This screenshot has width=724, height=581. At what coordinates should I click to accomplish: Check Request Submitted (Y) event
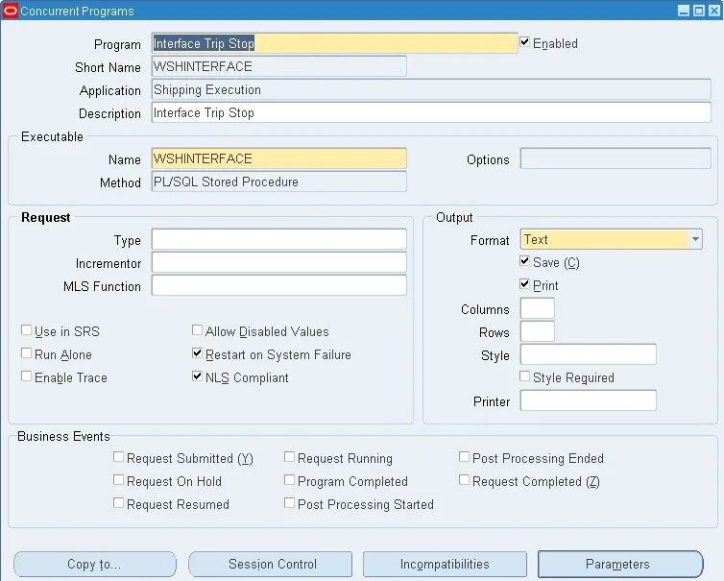[119, 457]
